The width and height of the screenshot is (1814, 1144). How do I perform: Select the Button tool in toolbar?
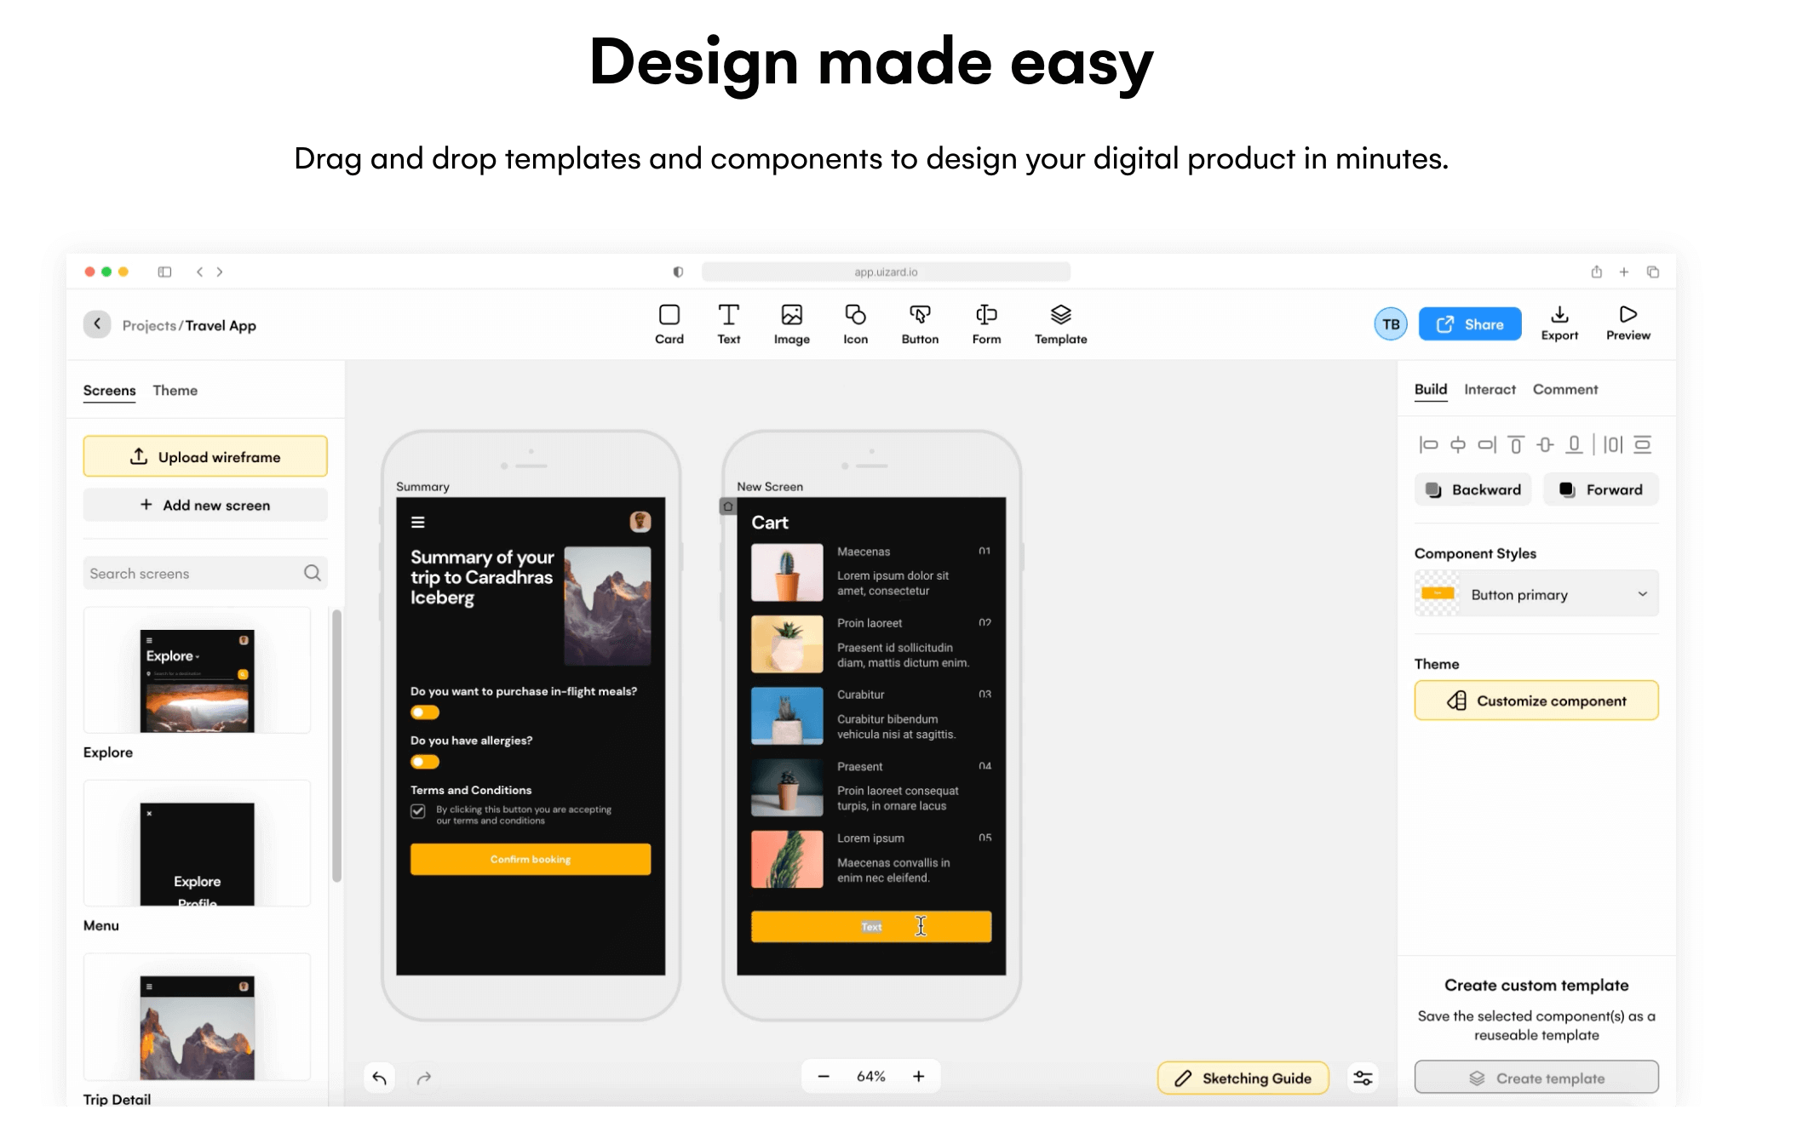[921, 324]
